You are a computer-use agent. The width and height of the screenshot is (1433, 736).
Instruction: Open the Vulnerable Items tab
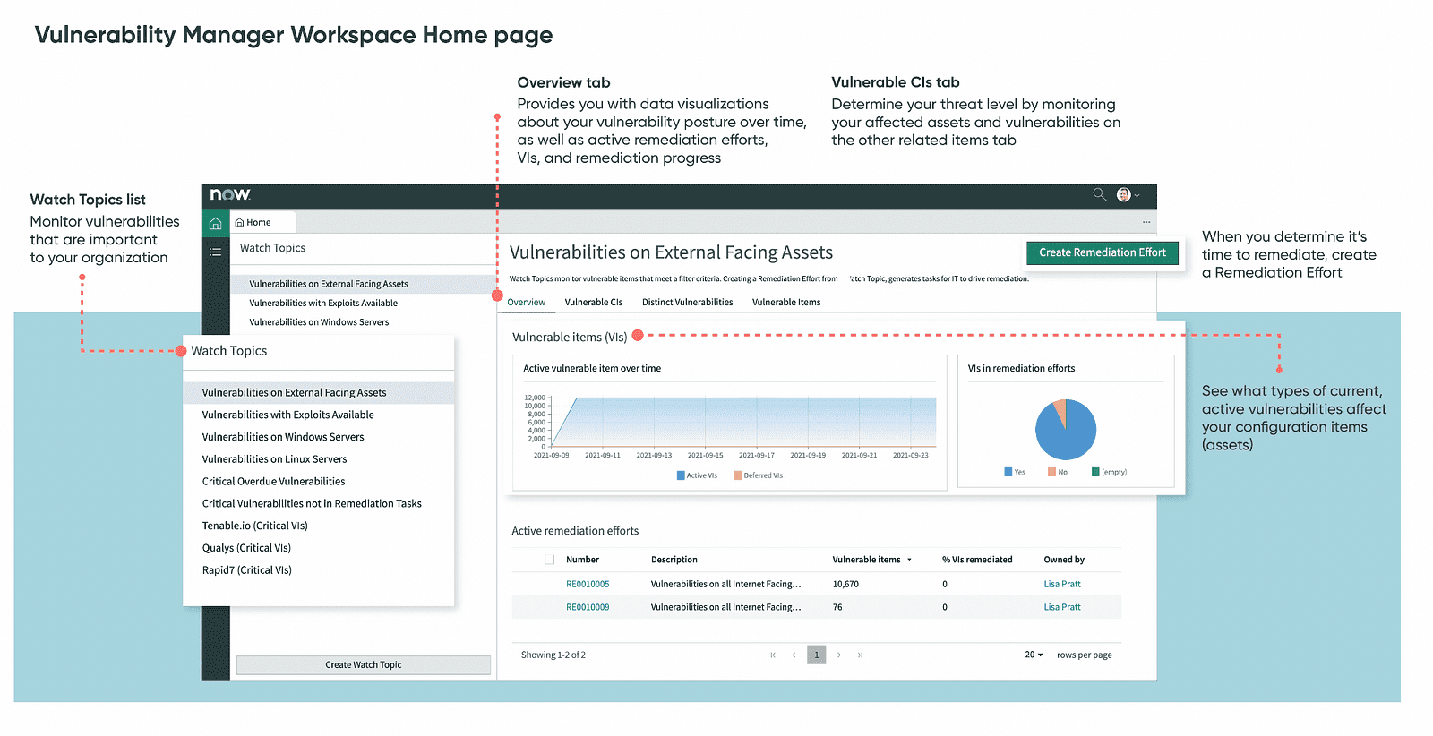coord(786,303)
